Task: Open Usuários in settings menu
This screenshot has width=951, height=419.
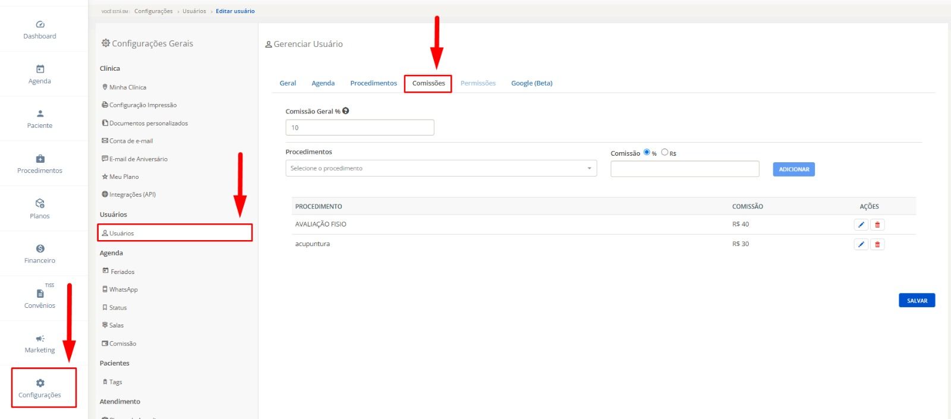Action: tap(175, 232)
